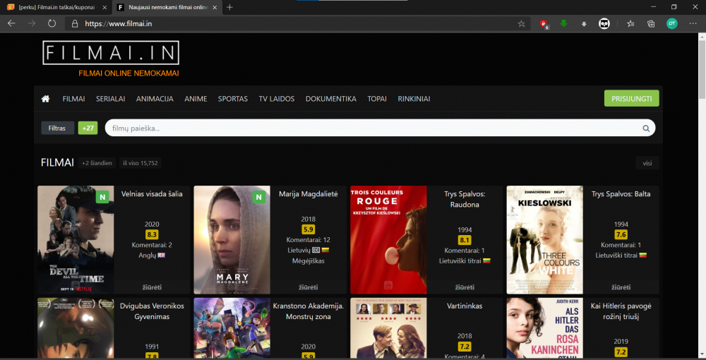Image resolution: width=706 pixels, height=360 pixels.
Task: Click the Kranstono Akademija. Monstrų zona title
Action: 309,311
